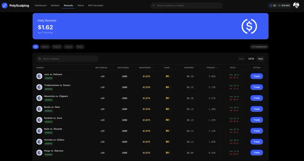
Task: Trade the Bulls vs. Wizards market
Action: click(x=257, y=131)
